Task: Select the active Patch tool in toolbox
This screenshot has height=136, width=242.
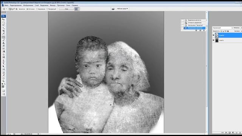Action: pos(3,37)
